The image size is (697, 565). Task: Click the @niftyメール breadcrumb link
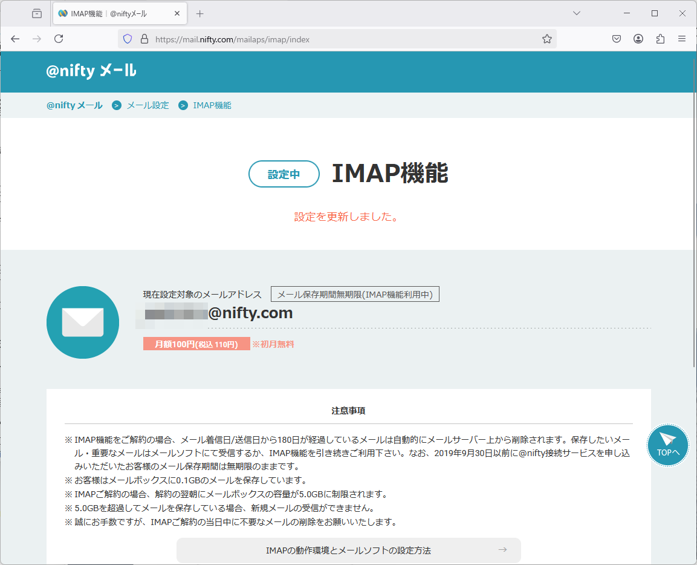74,105
